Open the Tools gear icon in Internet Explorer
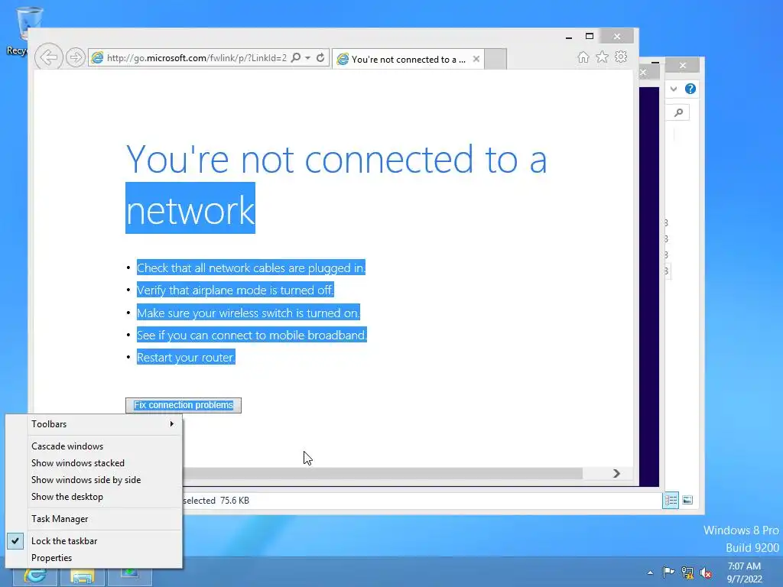The height and width of the screenshot is (587, 783). [621, 57]
